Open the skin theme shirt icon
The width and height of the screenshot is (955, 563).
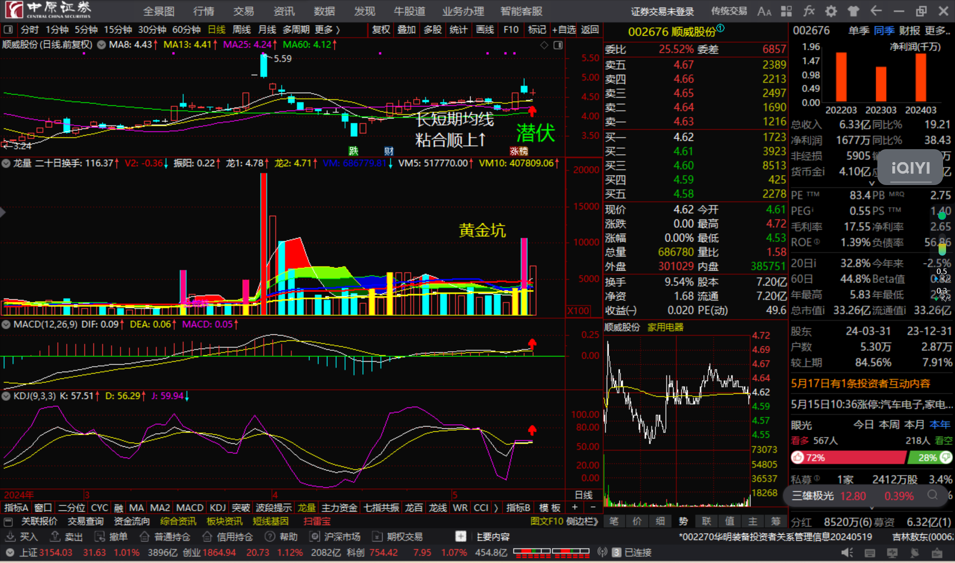tap(854, 11)
